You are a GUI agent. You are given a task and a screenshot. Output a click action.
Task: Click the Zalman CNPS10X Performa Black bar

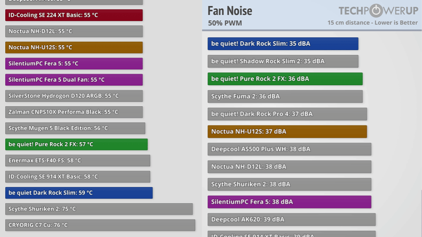click(74, 112)
